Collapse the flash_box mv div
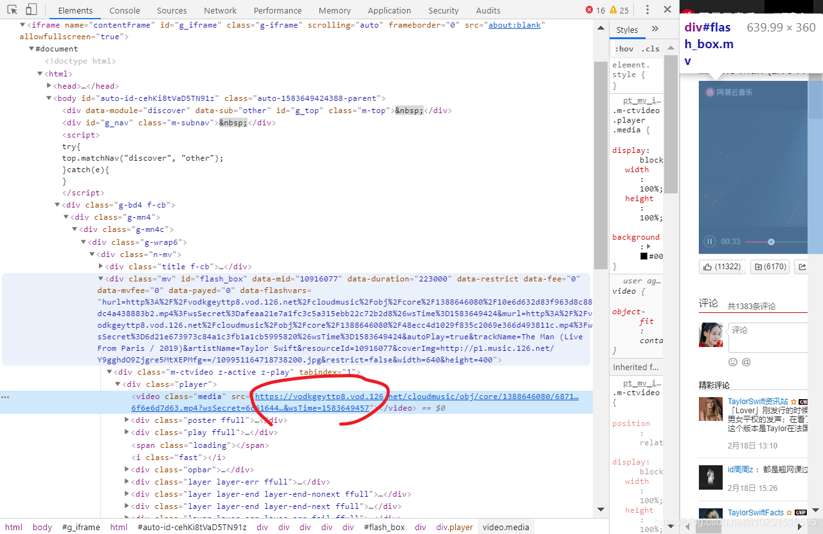The width and height of the screenshot is (823, 534). pos(100,279)
